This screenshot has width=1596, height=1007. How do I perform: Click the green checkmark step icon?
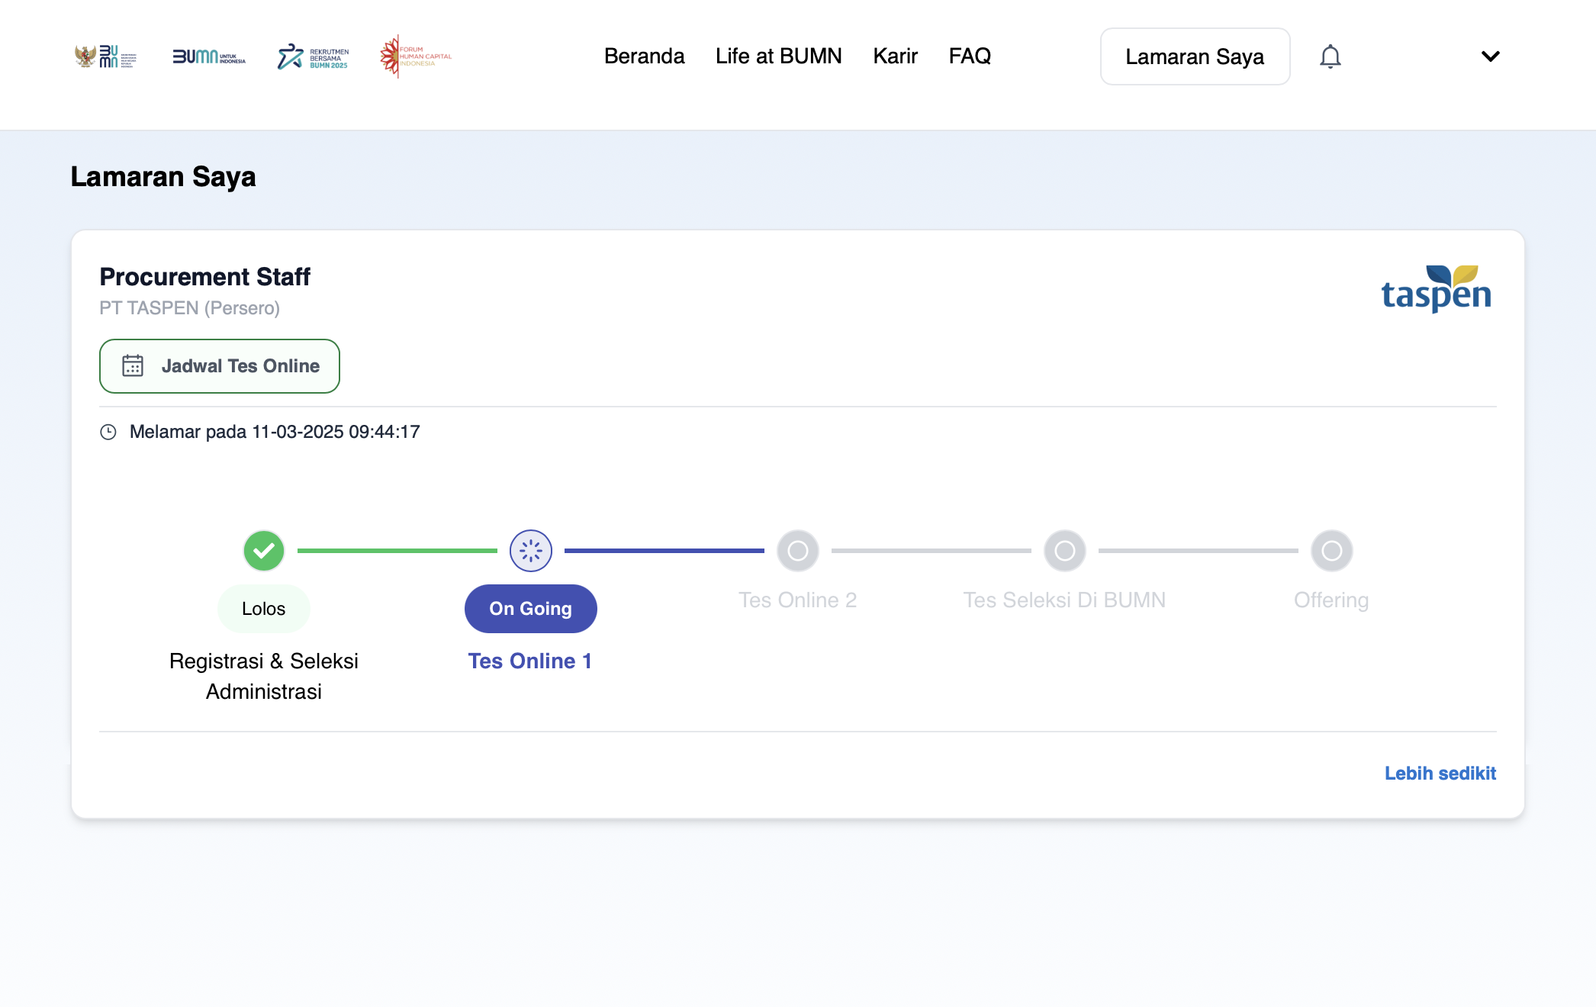click(264, 551)
